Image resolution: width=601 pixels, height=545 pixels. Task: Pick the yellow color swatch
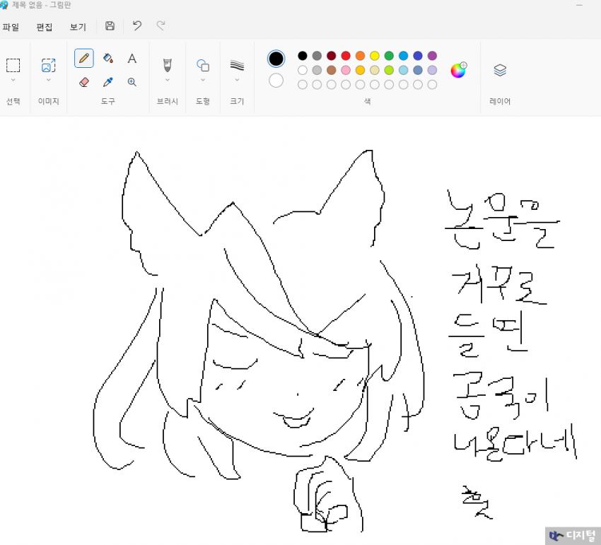[375, 56]
